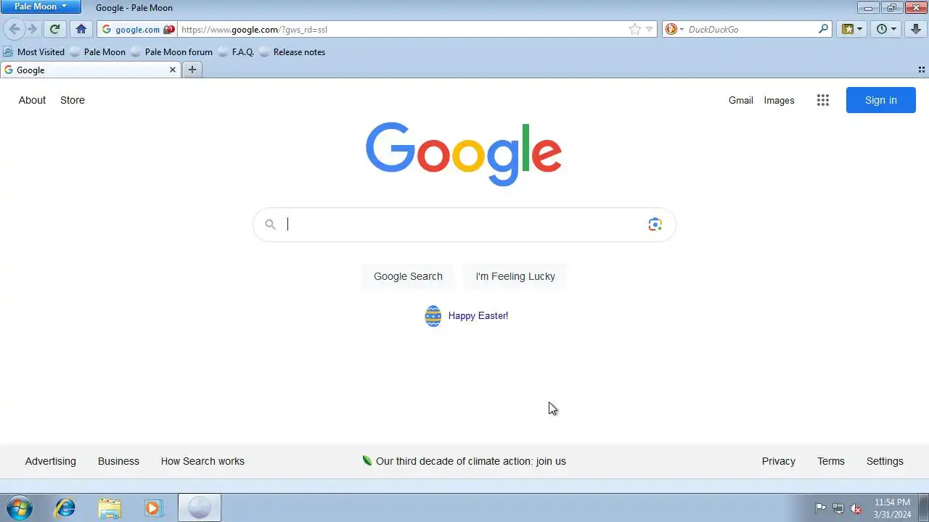The height and width of the screenshot is (522, 929).
Task: Expand the Bookmarks button dropdown arrow
Action: (x=860, y=30)
